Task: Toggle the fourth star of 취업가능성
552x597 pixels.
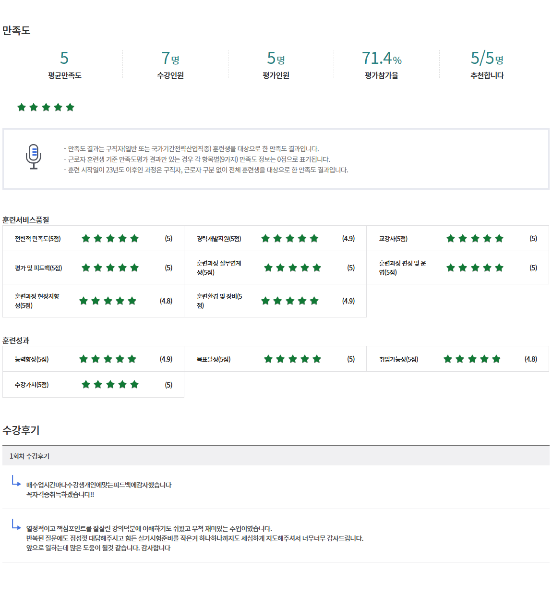Action: point(484,358)
